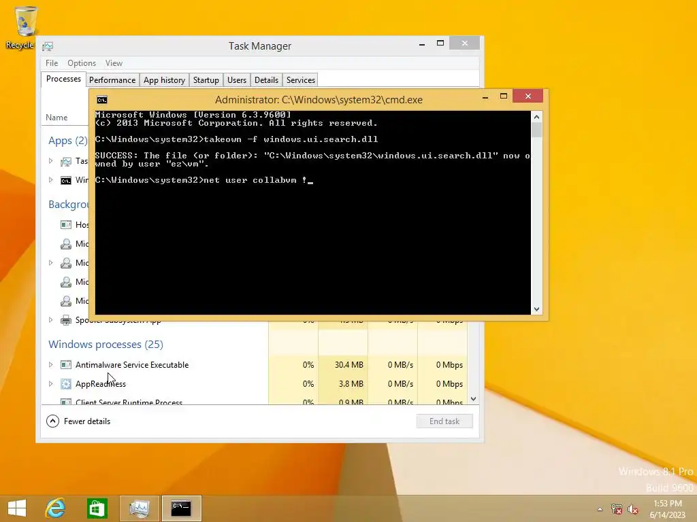Click the cmd.exe title bar icon
The width and height of the screenshot is (697, 522).
coord(102,100)
